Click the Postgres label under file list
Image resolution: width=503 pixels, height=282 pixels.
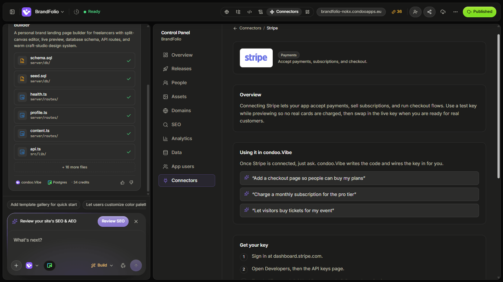(x=57, y=182)
